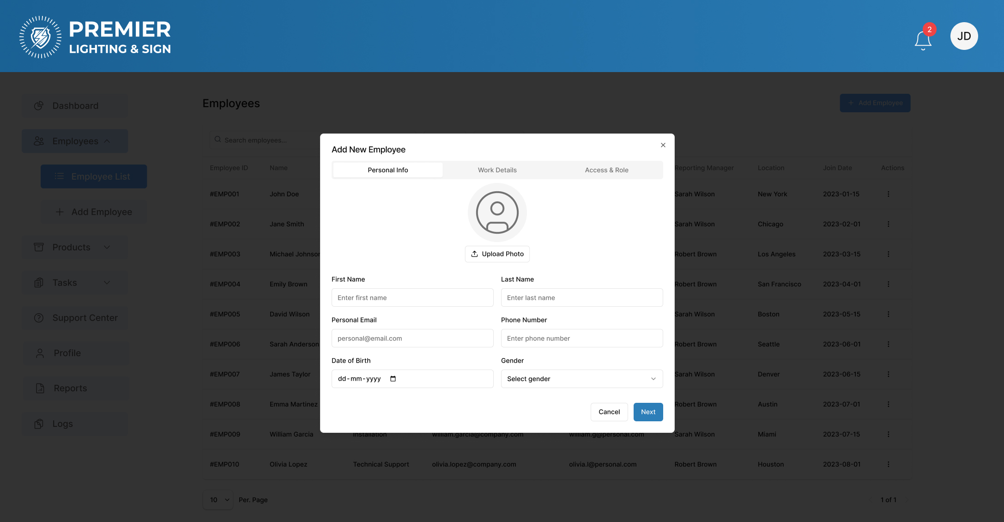
Task: Collapse the Employees sidebar section
Action: (75, 141)
